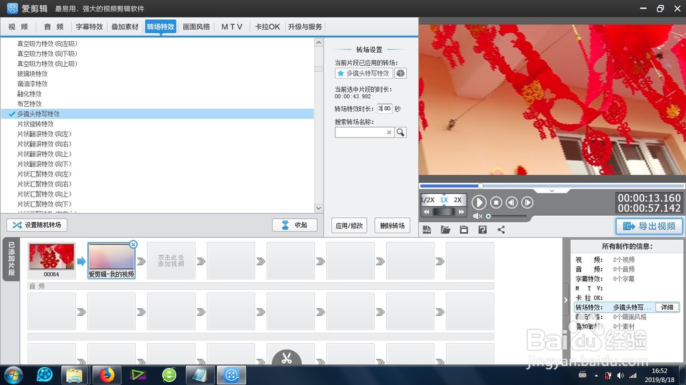
Task: Click the magnifier search transition button
Action: pyautogui.click(x=401, y=132)
